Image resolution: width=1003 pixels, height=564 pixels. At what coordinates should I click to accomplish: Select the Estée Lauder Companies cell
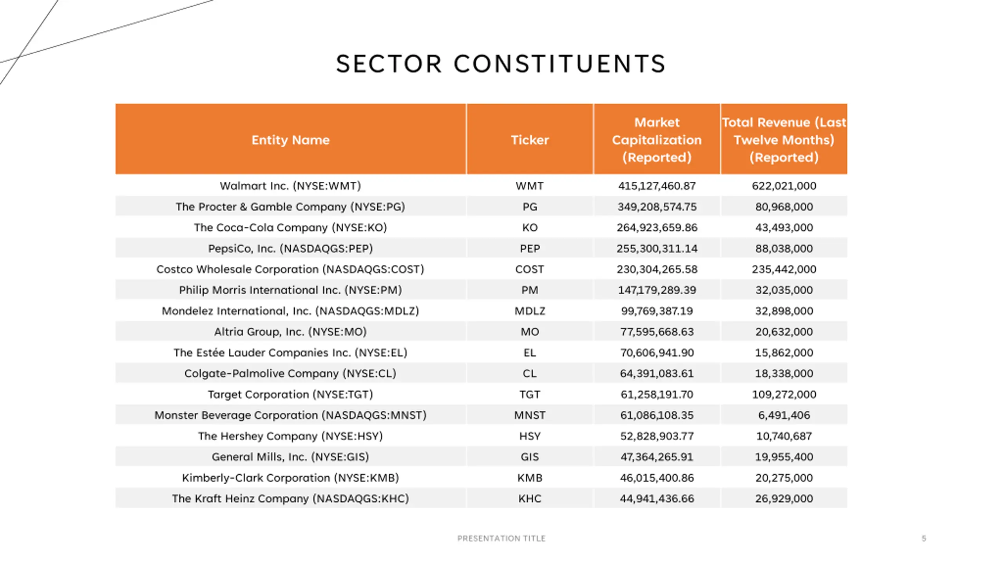290,352
